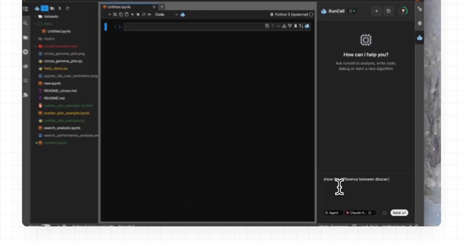Viewport: 463px width, 243px height.
Task: Click the RunCell icon in cell toolbar
Action: click(307, 26)
